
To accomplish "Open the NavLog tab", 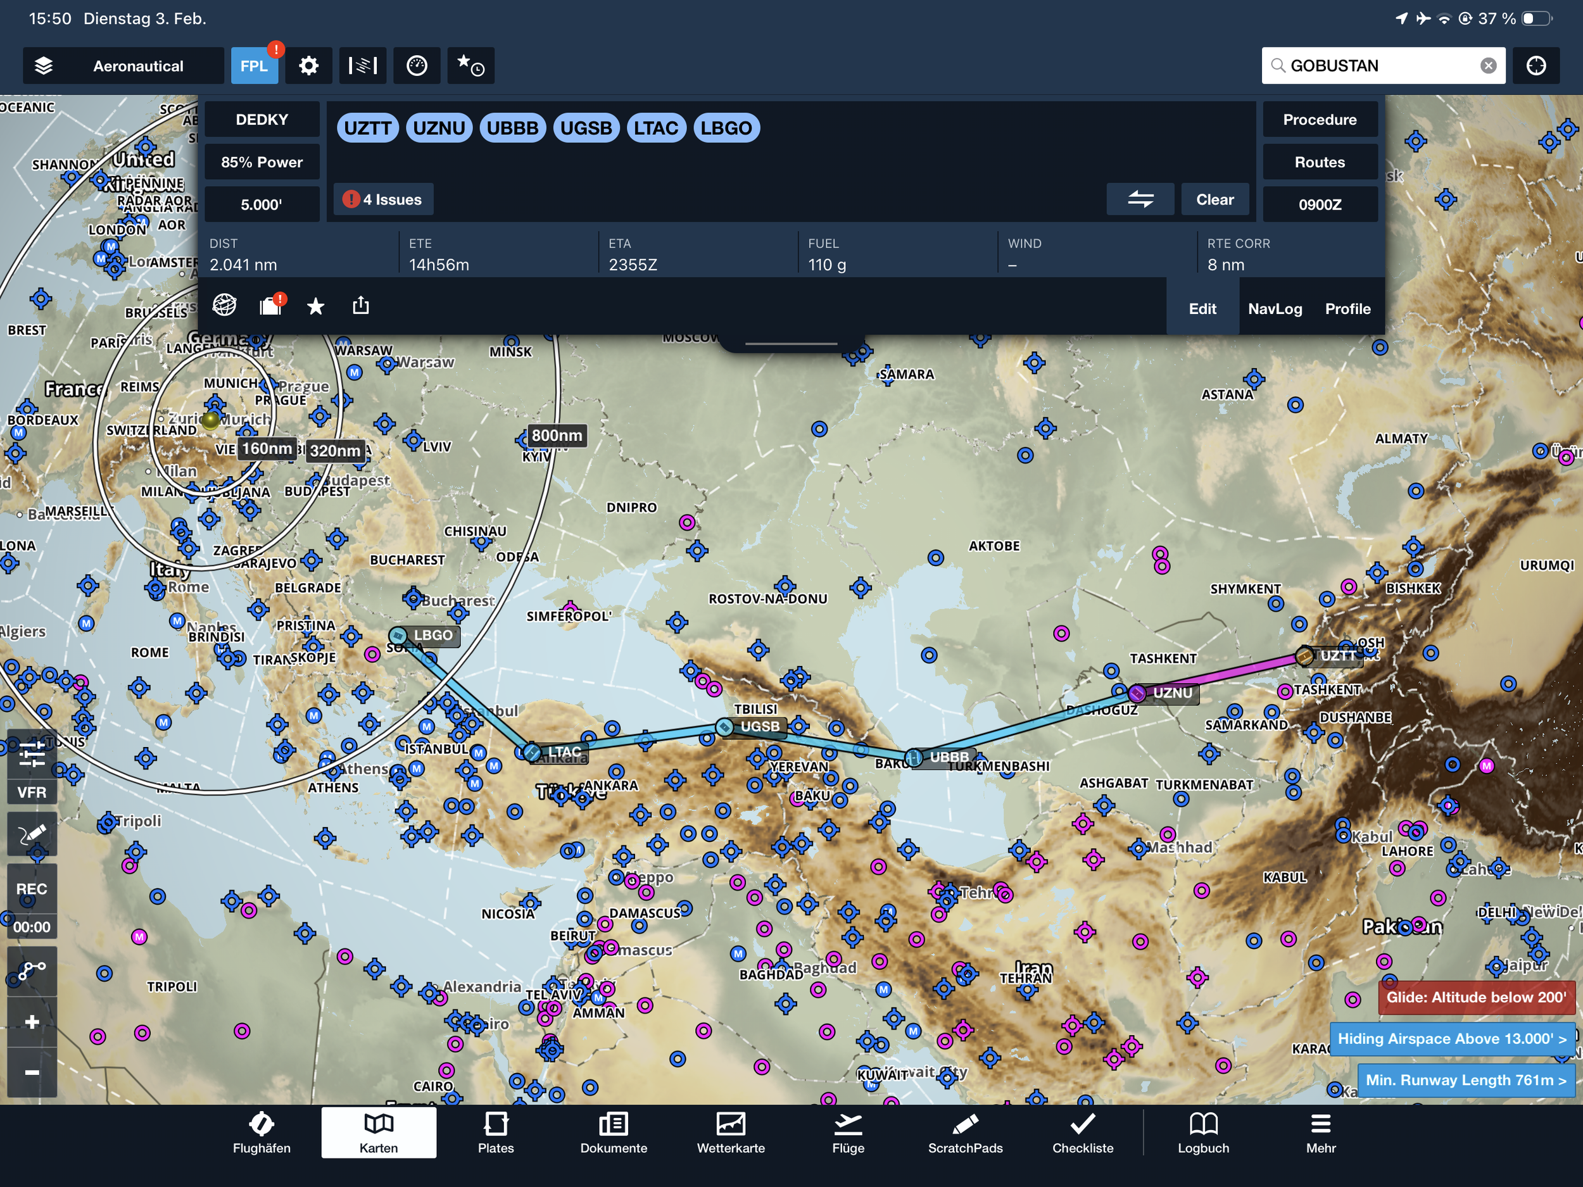I will tap(1275, 309).
